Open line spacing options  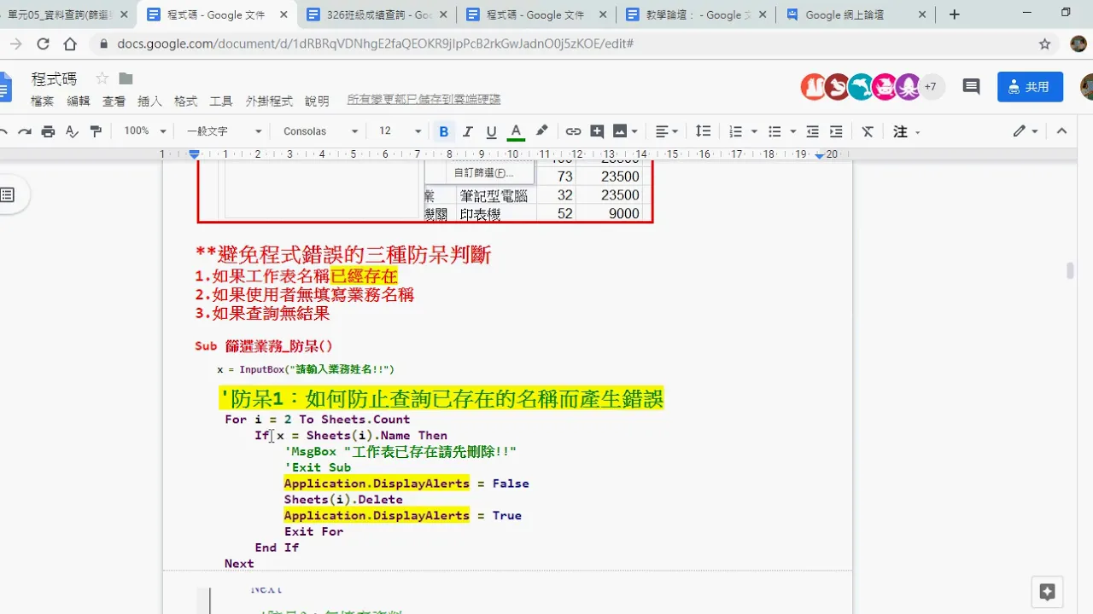pyautogui.click(x=703, y=131)
